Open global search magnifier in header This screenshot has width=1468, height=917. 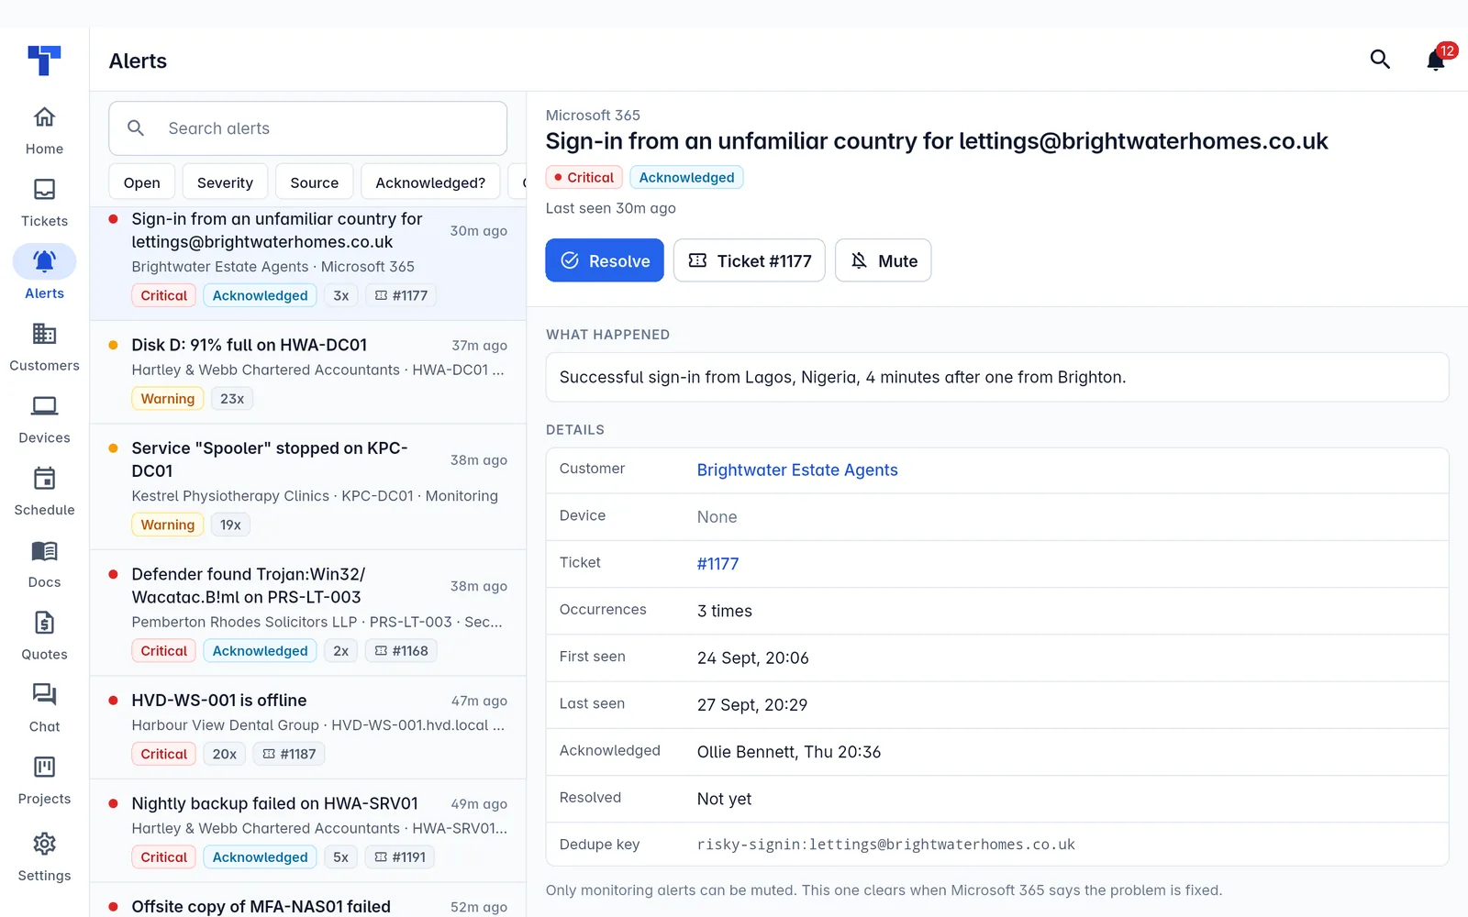pos(1380,60)
